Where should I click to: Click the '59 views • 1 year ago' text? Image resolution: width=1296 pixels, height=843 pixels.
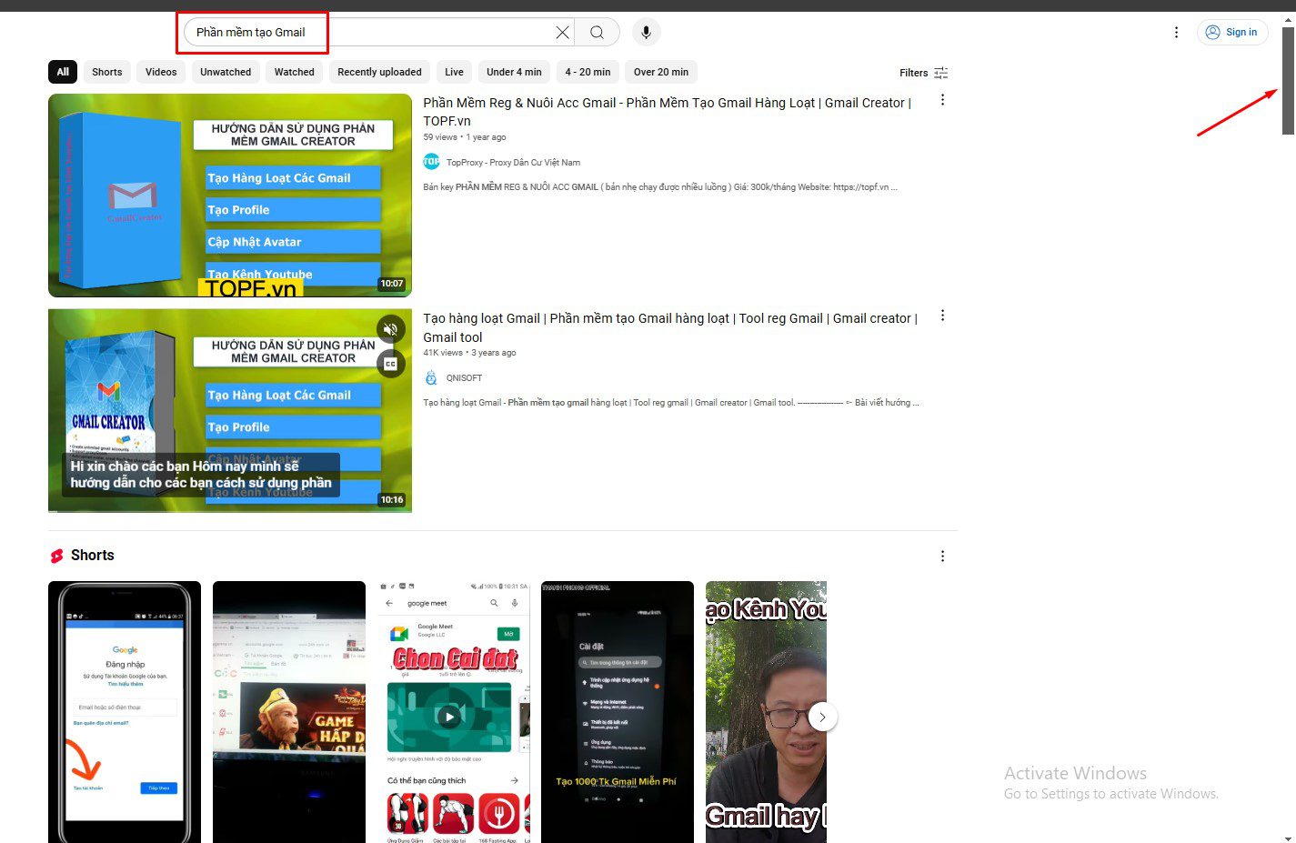pos(465,137)
